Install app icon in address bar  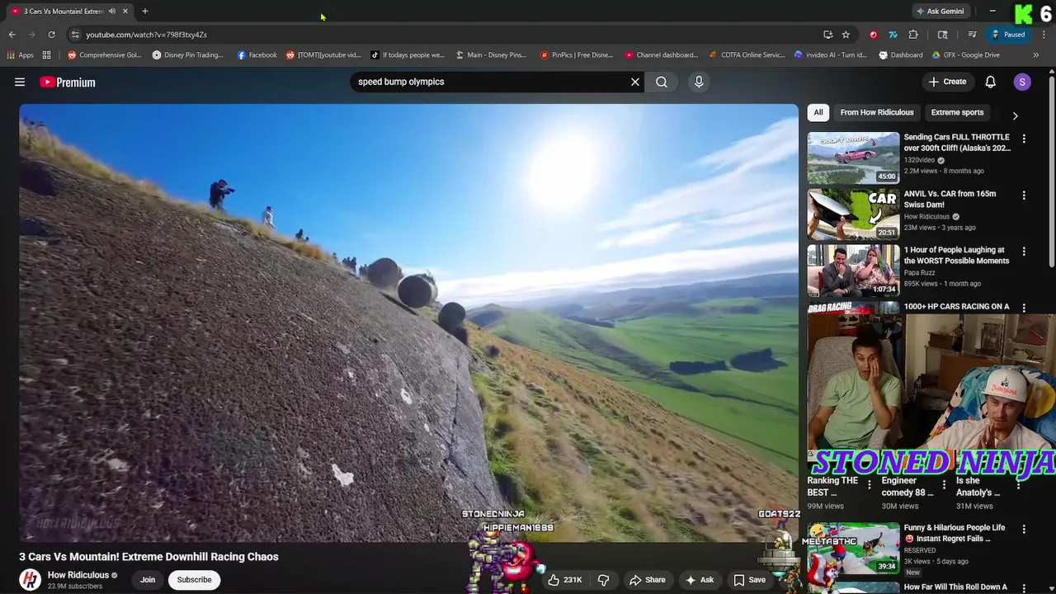coord(827,35)
